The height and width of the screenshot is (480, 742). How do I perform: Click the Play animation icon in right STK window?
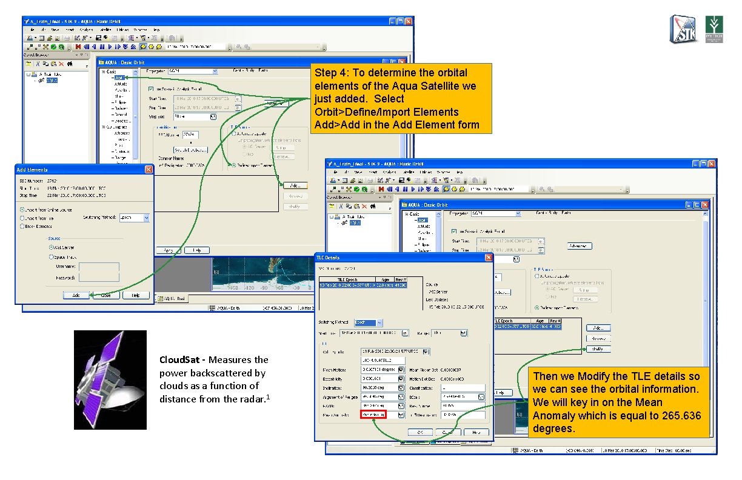click(x=413, y=189)
